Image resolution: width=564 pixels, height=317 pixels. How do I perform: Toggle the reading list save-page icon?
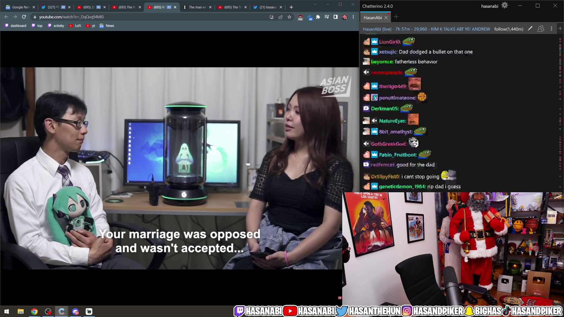[272, 17]
